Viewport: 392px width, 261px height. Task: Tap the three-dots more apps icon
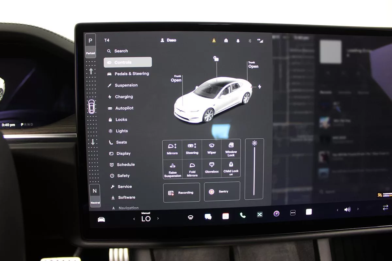(293, 213)
